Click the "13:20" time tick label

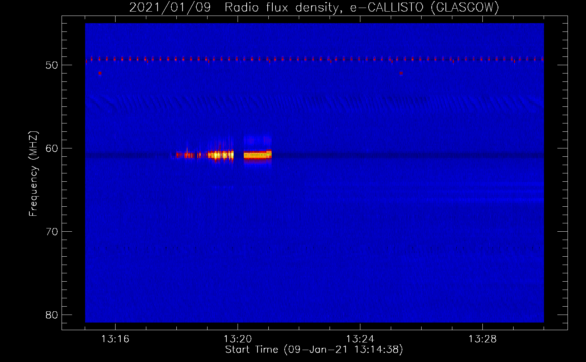pos(238,339)
